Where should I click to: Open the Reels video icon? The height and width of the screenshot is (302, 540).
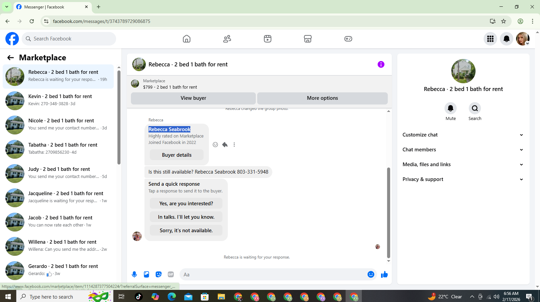click(x=268, y=39)
